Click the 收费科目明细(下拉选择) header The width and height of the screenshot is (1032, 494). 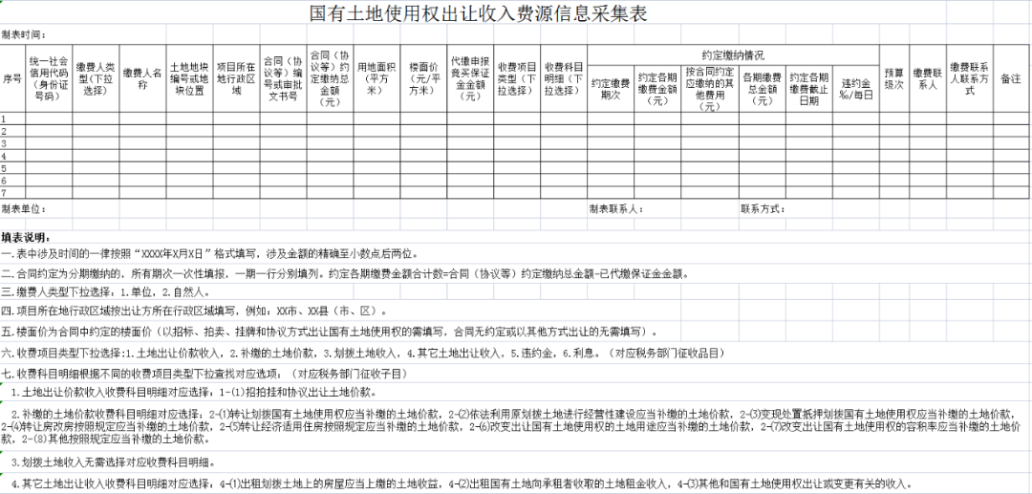tap(564, 79)
